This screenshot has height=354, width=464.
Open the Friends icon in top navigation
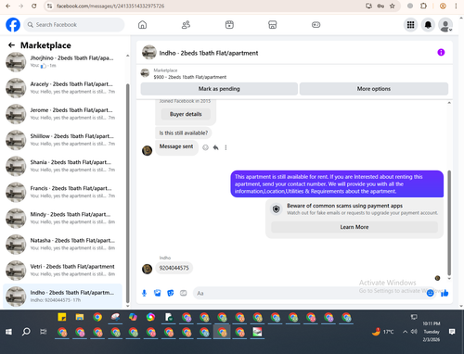coord(186,25)
